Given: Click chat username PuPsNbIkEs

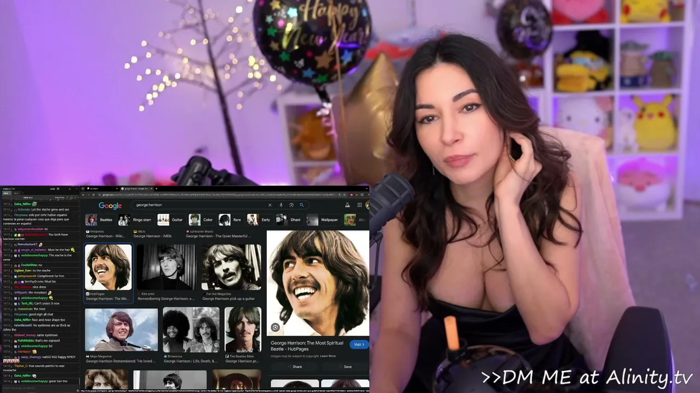Looking at the screenshot, I should 25,341.
